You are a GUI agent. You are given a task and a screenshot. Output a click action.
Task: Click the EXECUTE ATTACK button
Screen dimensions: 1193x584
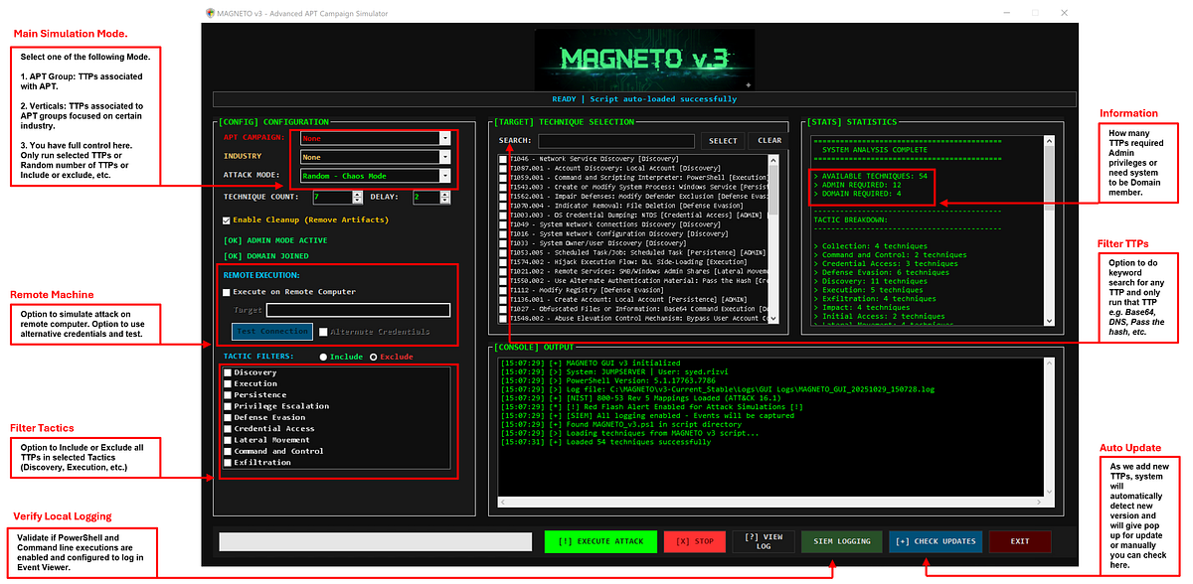point(600,541)
